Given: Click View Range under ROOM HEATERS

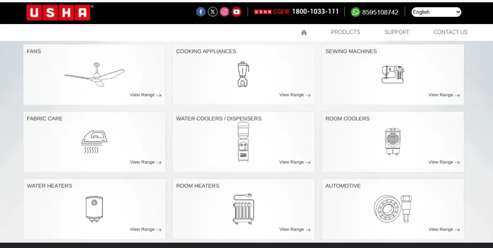Looking at the screenshot, I should point(295,229).
